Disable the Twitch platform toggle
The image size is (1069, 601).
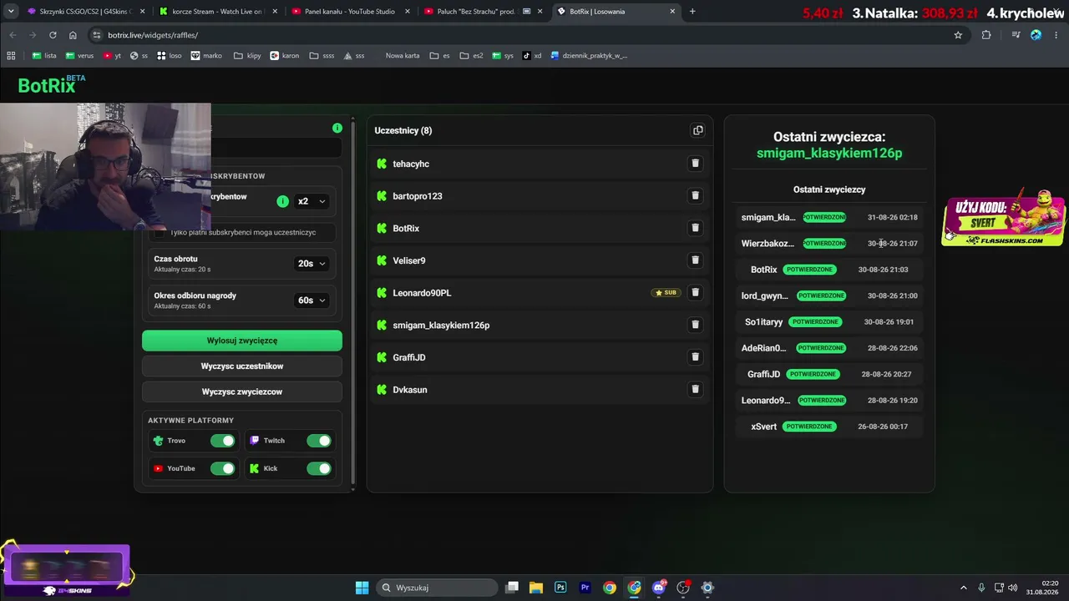pos(319,441)
